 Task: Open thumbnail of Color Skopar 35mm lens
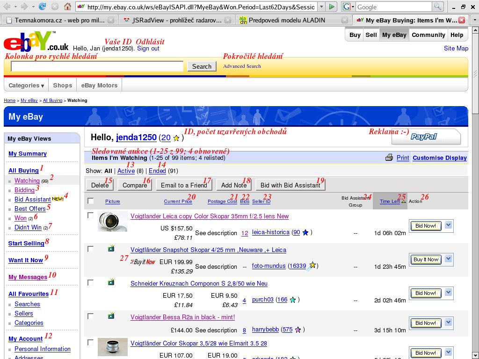point(113,221)
